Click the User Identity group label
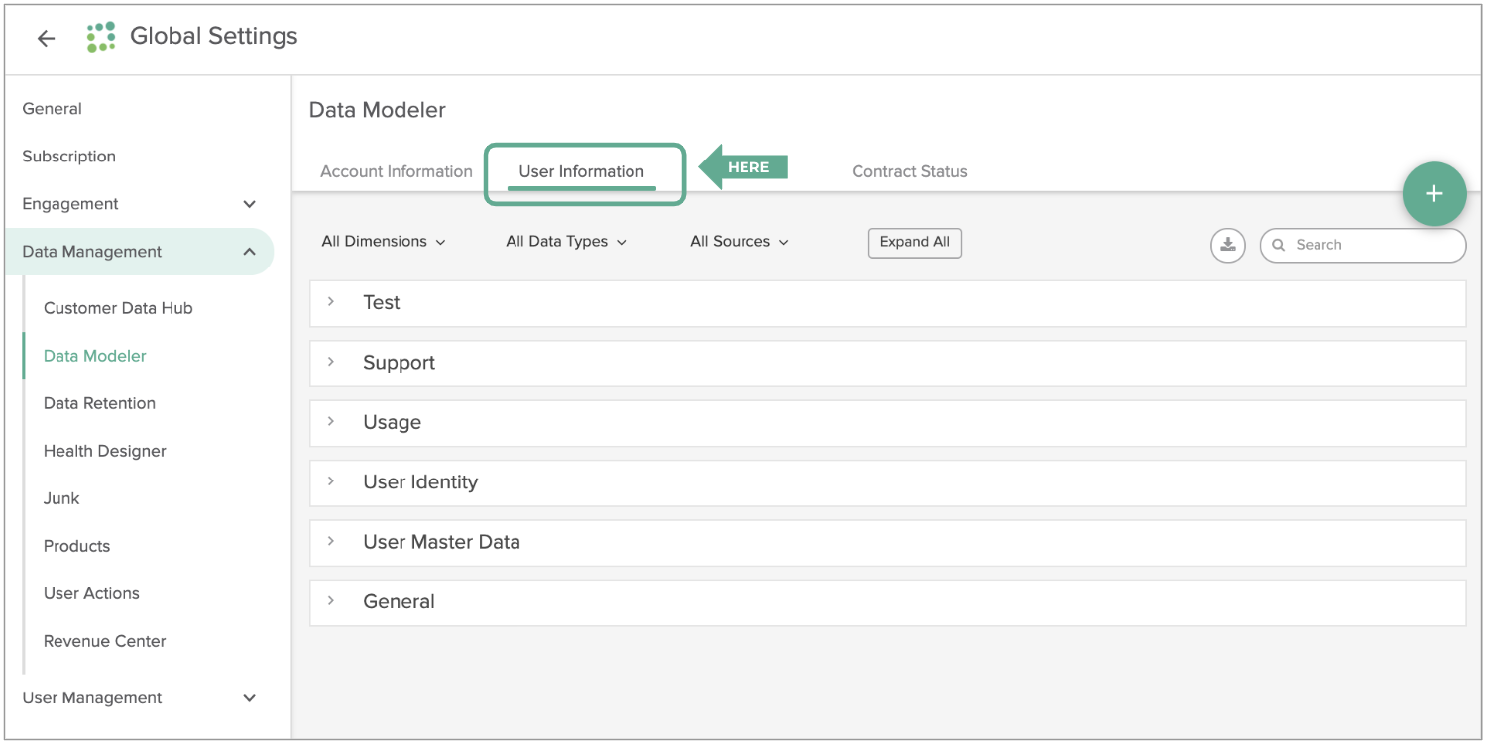The width and height of the screenshot is (1489, 747). point(420,482)
